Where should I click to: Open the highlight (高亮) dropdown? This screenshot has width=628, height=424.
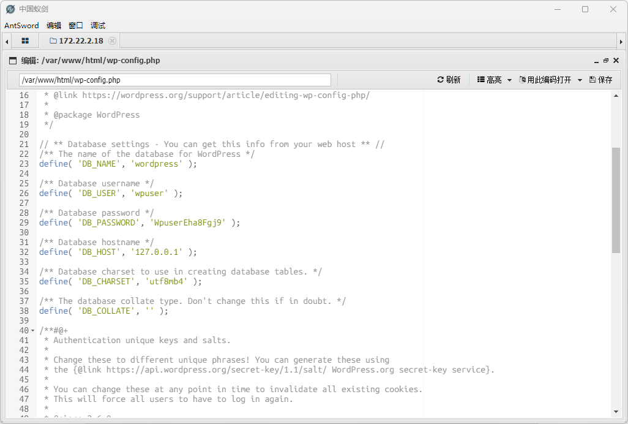click(x=494, y=80)
